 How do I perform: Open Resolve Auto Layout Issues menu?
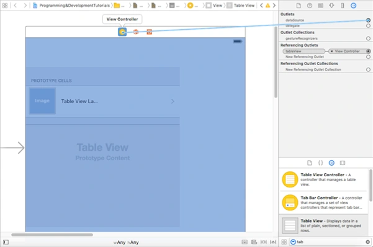(273, 242)
